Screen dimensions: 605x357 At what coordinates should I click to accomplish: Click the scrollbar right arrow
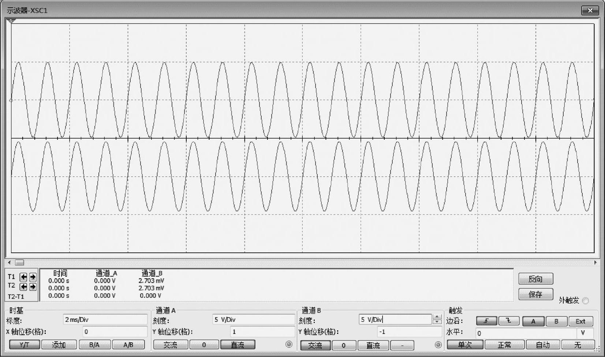coord(595,263)
